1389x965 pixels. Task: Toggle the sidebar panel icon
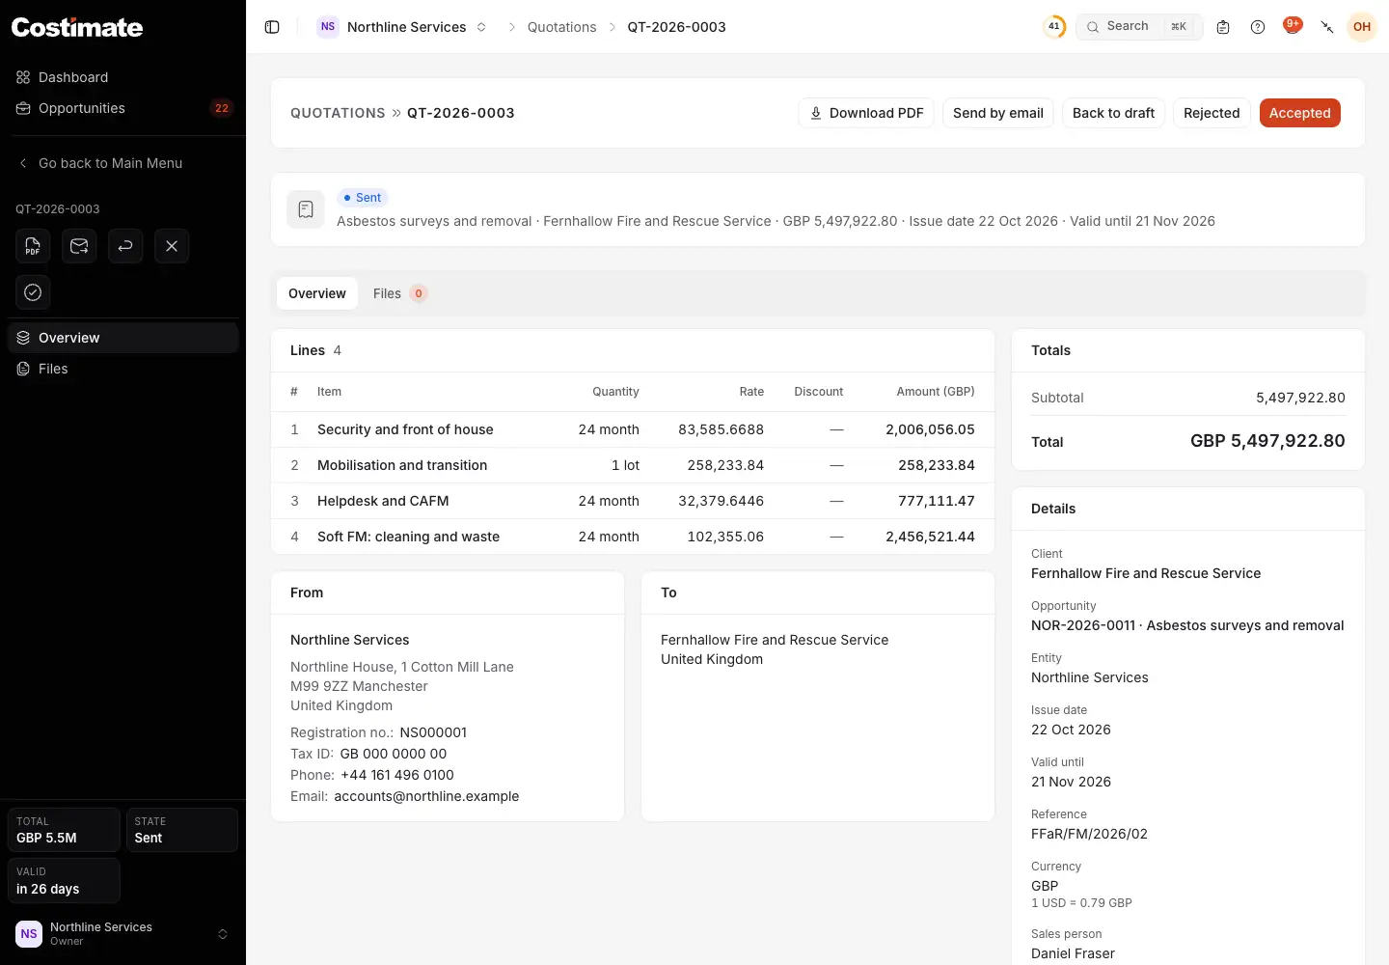pos(272,27)
